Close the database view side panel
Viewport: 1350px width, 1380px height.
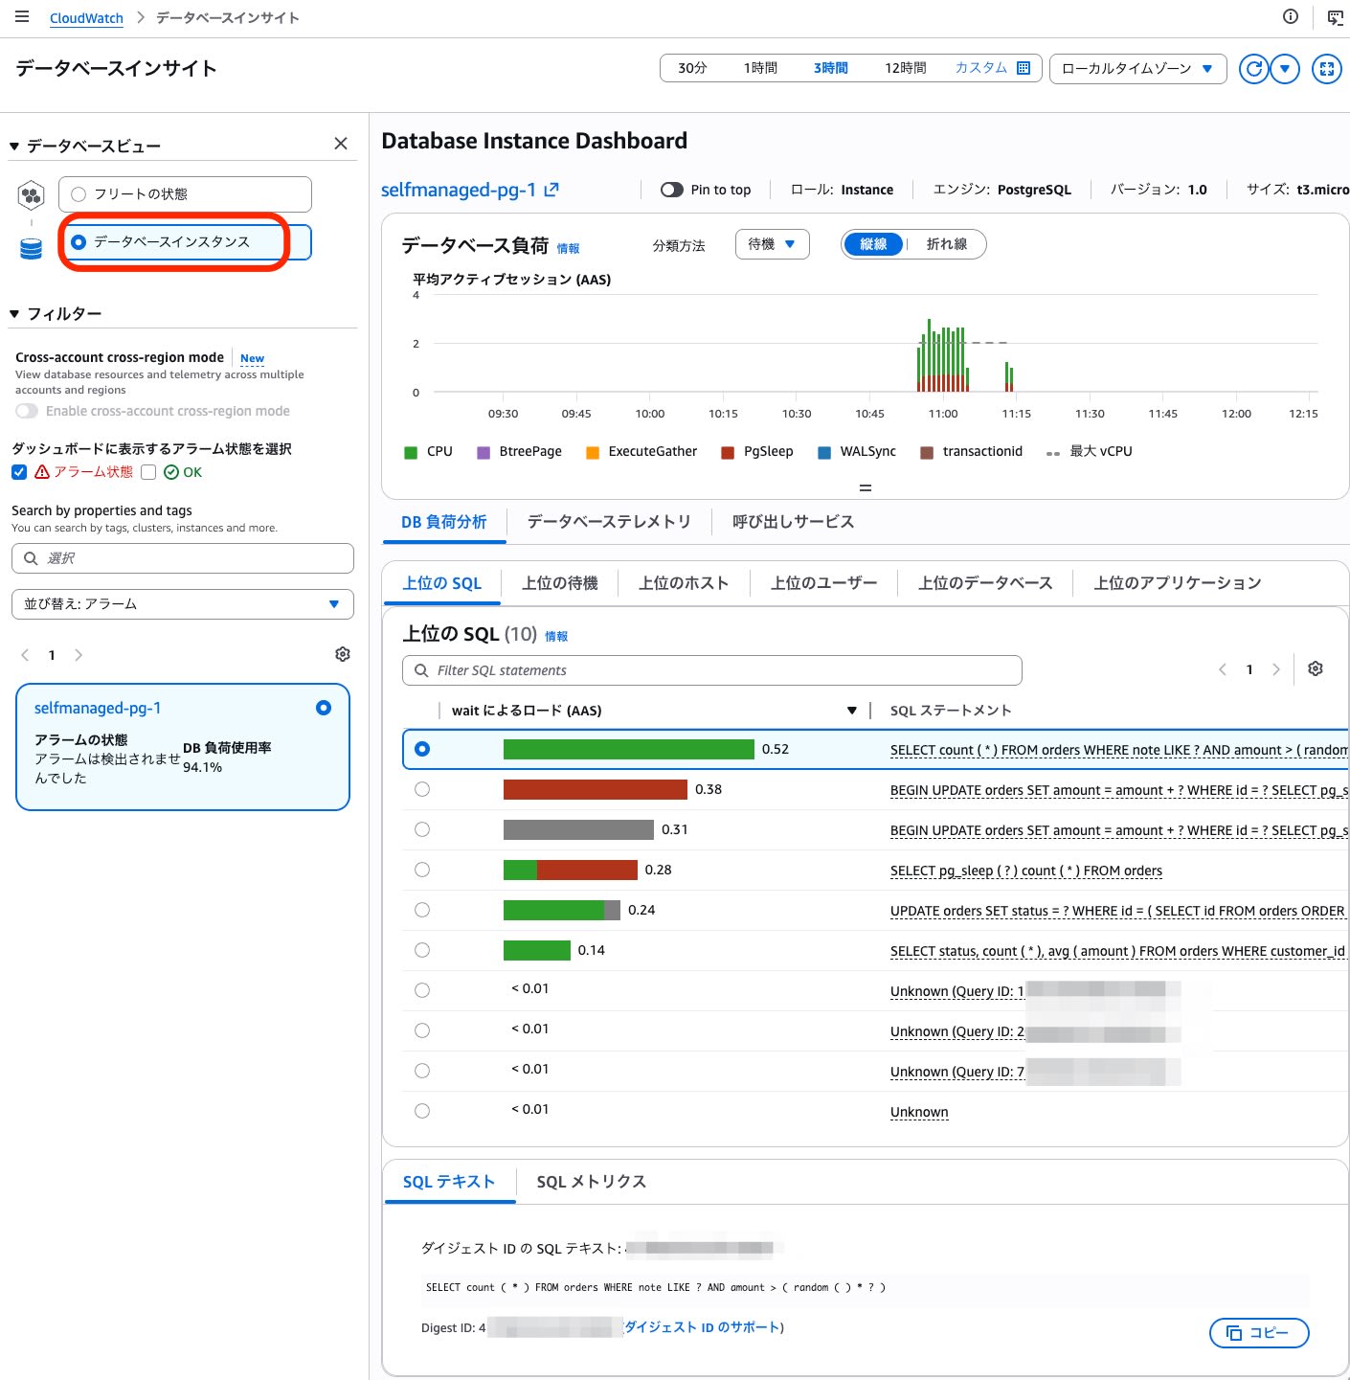tap(341, 144)
